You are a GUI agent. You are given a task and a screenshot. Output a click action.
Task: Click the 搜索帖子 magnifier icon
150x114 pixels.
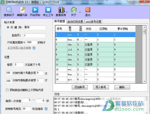click(9, 10)
